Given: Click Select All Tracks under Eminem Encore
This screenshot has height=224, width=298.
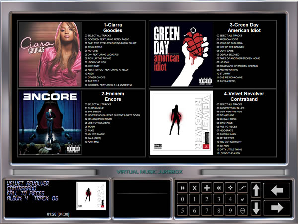Looking at the screenshot, I should [x=97, y=104].
